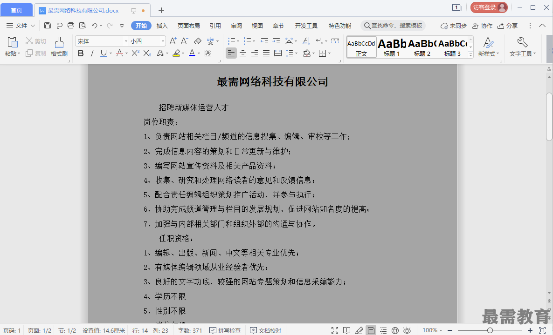Enable justify alignment
This screenshot has width=553, height=335.
266,53
